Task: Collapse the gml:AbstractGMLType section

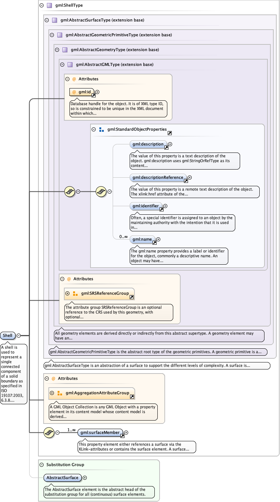Action: [x=62, y=64]
